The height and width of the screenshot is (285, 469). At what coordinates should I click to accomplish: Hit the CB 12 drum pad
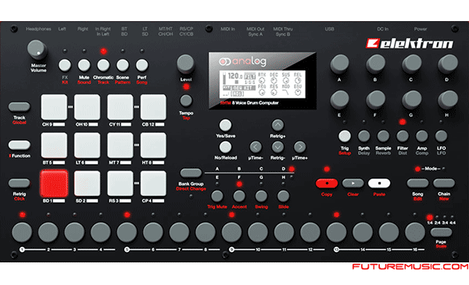[x=153, y=107]
